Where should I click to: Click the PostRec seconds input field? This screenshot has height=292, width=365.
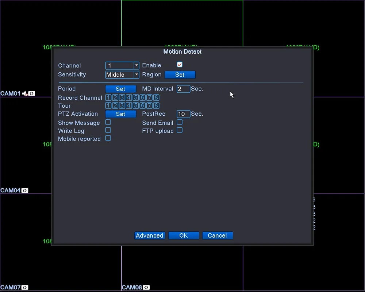click(184, 114)
